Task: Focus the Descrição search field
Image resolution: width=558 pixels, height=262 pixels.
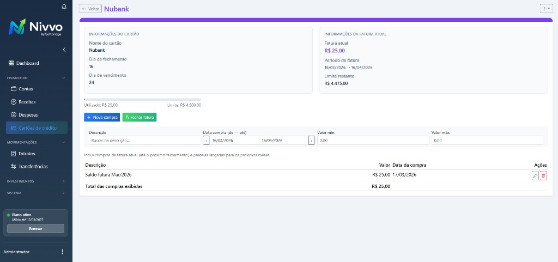Action: click(x=144, y=141)
